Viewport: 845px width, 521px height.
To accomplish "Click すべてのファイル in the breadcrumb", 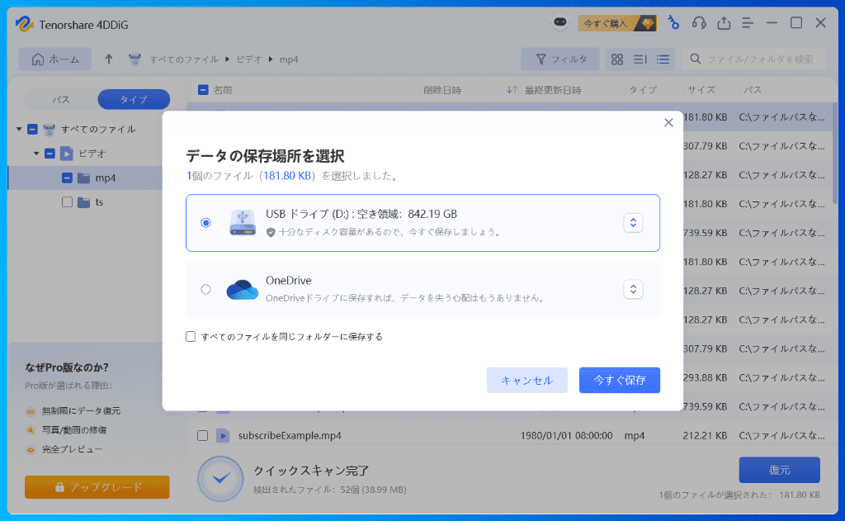I will click(x=184, y=59).
